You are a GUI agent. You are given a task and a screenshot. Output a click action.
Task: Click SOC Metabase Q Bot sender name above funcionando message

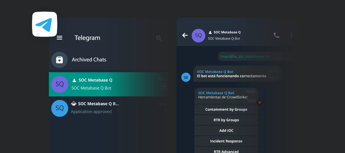215,72
